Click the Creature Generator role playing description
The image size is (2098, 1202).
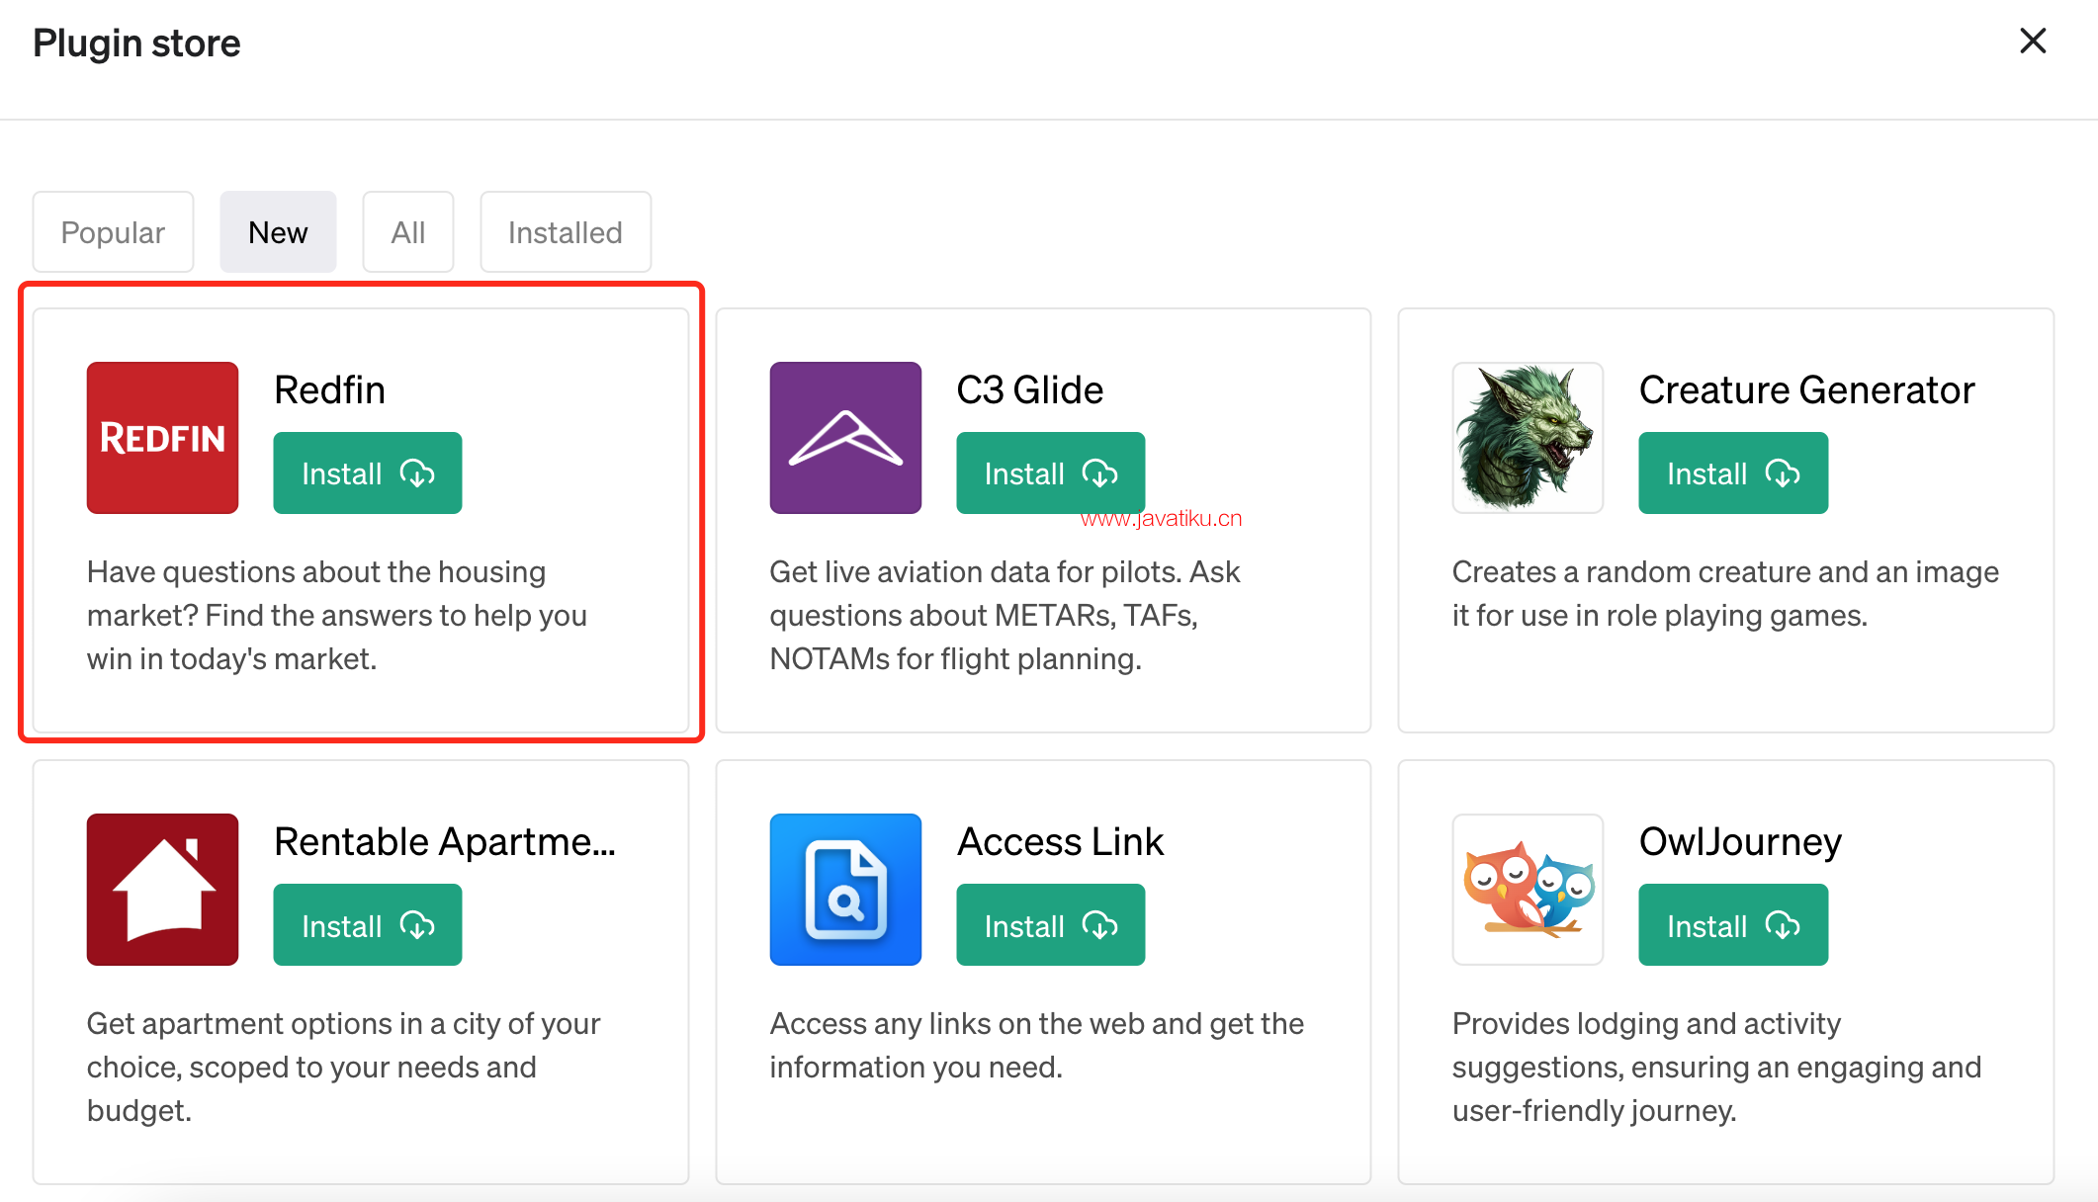(1725, 593)
